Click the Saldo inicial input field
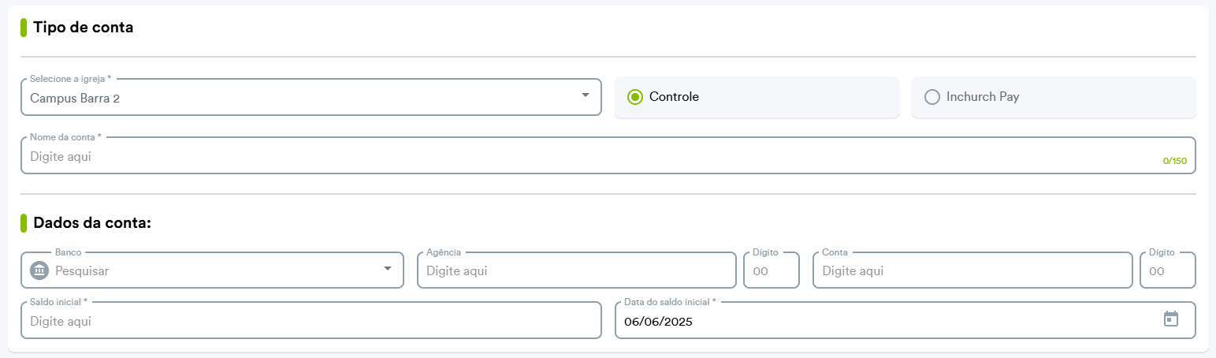The width and height of the screenshot is (1216, 358). 311,320
